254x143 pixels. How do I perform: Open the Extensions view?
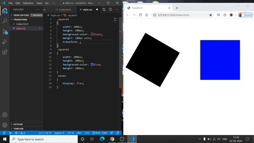click(x=5, y=52)
